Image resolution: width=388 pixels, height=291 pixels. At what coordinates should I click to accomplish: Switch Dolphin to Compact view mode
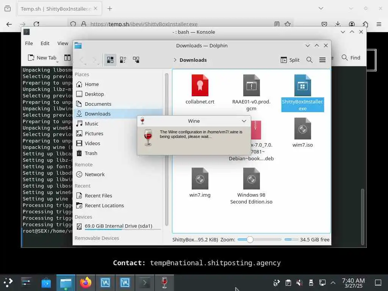123,59
